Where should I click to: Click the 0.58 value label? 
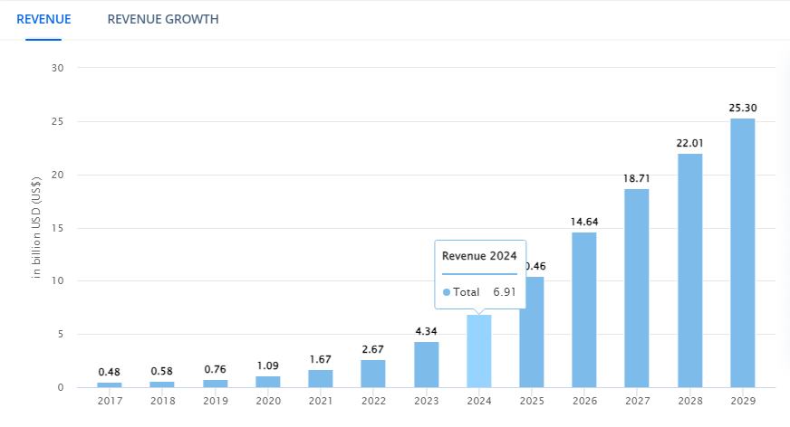tap(162, 371)
